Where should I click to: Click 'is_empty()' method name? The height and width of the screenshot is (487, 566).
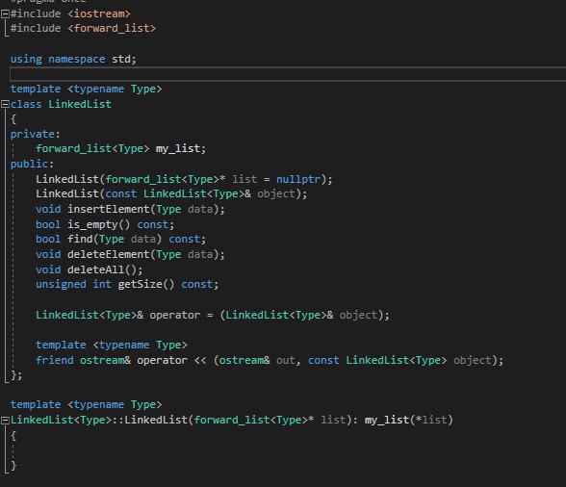(x=98, y=224)
